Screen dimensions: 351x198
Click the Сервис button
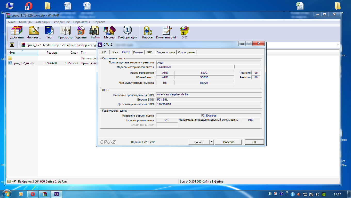point(199,142)
